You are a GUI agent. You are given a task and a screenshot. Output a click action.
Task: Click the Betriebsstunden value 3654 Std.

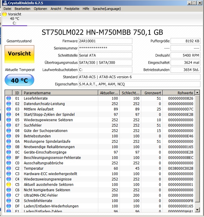click(185, 70)
